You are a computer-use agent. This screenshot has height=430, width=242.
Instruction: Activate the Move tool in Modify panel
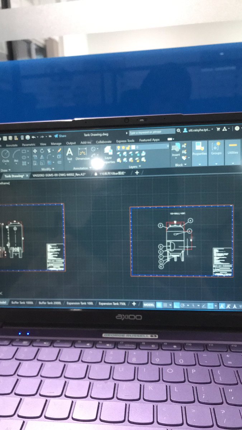pyautogui.click(x=35, y=151)
